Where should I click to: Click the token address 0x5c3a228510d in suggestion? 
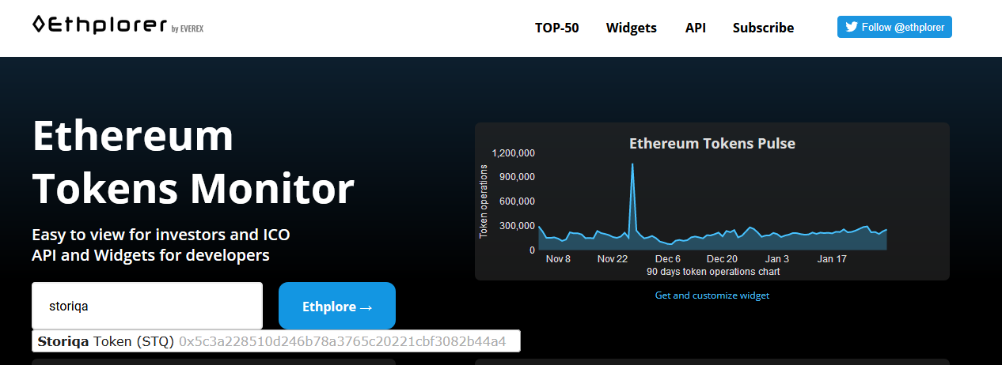(x=342, y=342)
